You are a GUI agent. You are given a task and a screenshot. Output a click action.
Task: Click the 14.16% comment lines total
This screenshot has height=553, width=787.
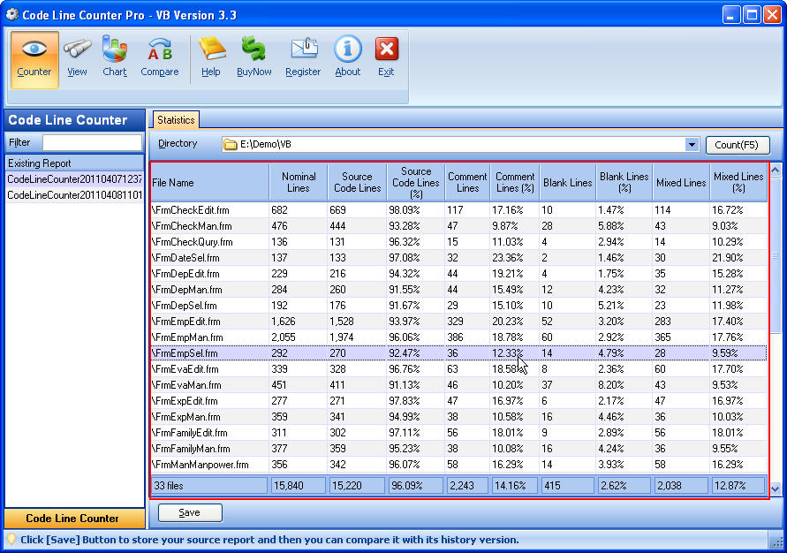coord(514,486)
